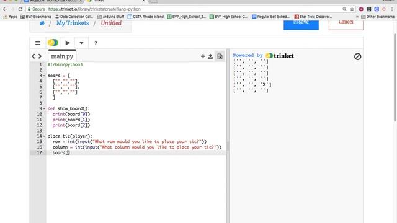Open the Arduino Stuff bookmarks folder
The image size is (397, 223).
(111, 17)
